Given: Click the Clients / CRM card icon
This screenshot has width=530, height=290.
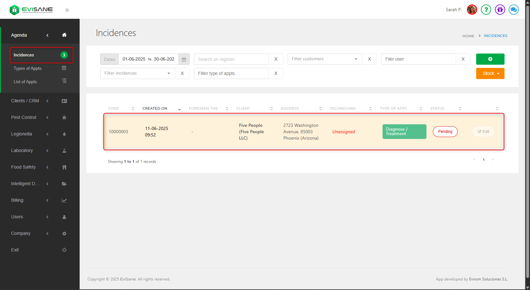Looking at the screenshot, I should (64, 101).
